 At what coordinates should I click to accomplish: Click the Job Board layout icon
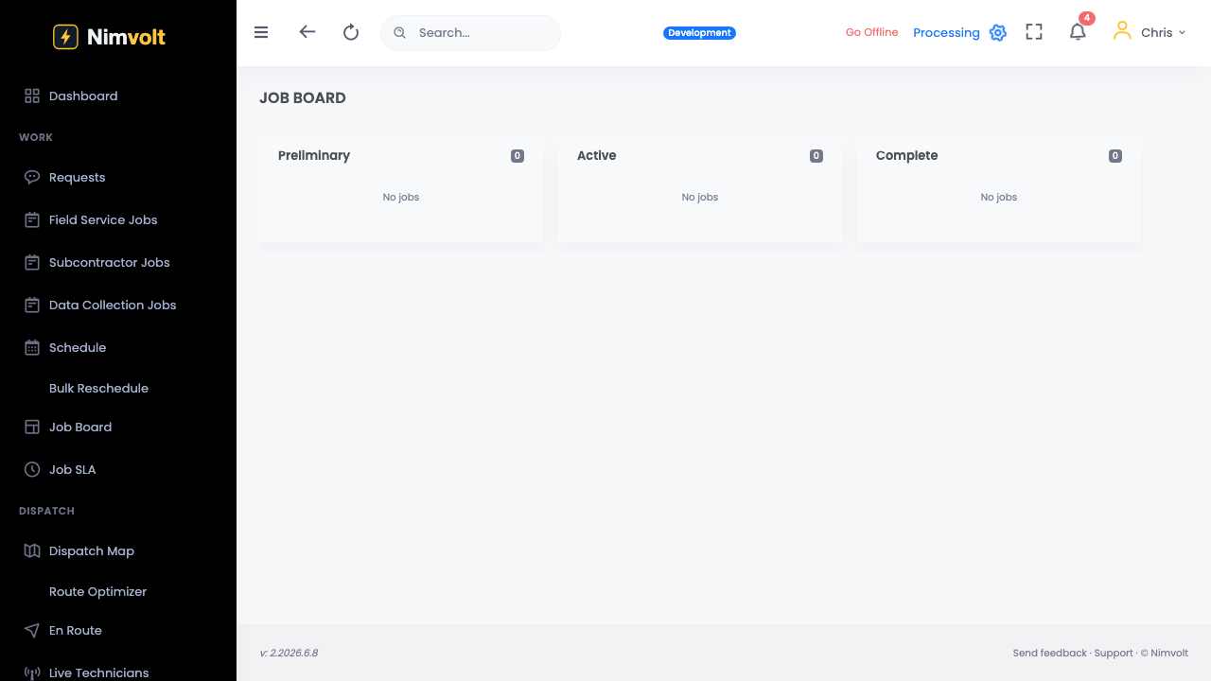click(x=32, y=427)
